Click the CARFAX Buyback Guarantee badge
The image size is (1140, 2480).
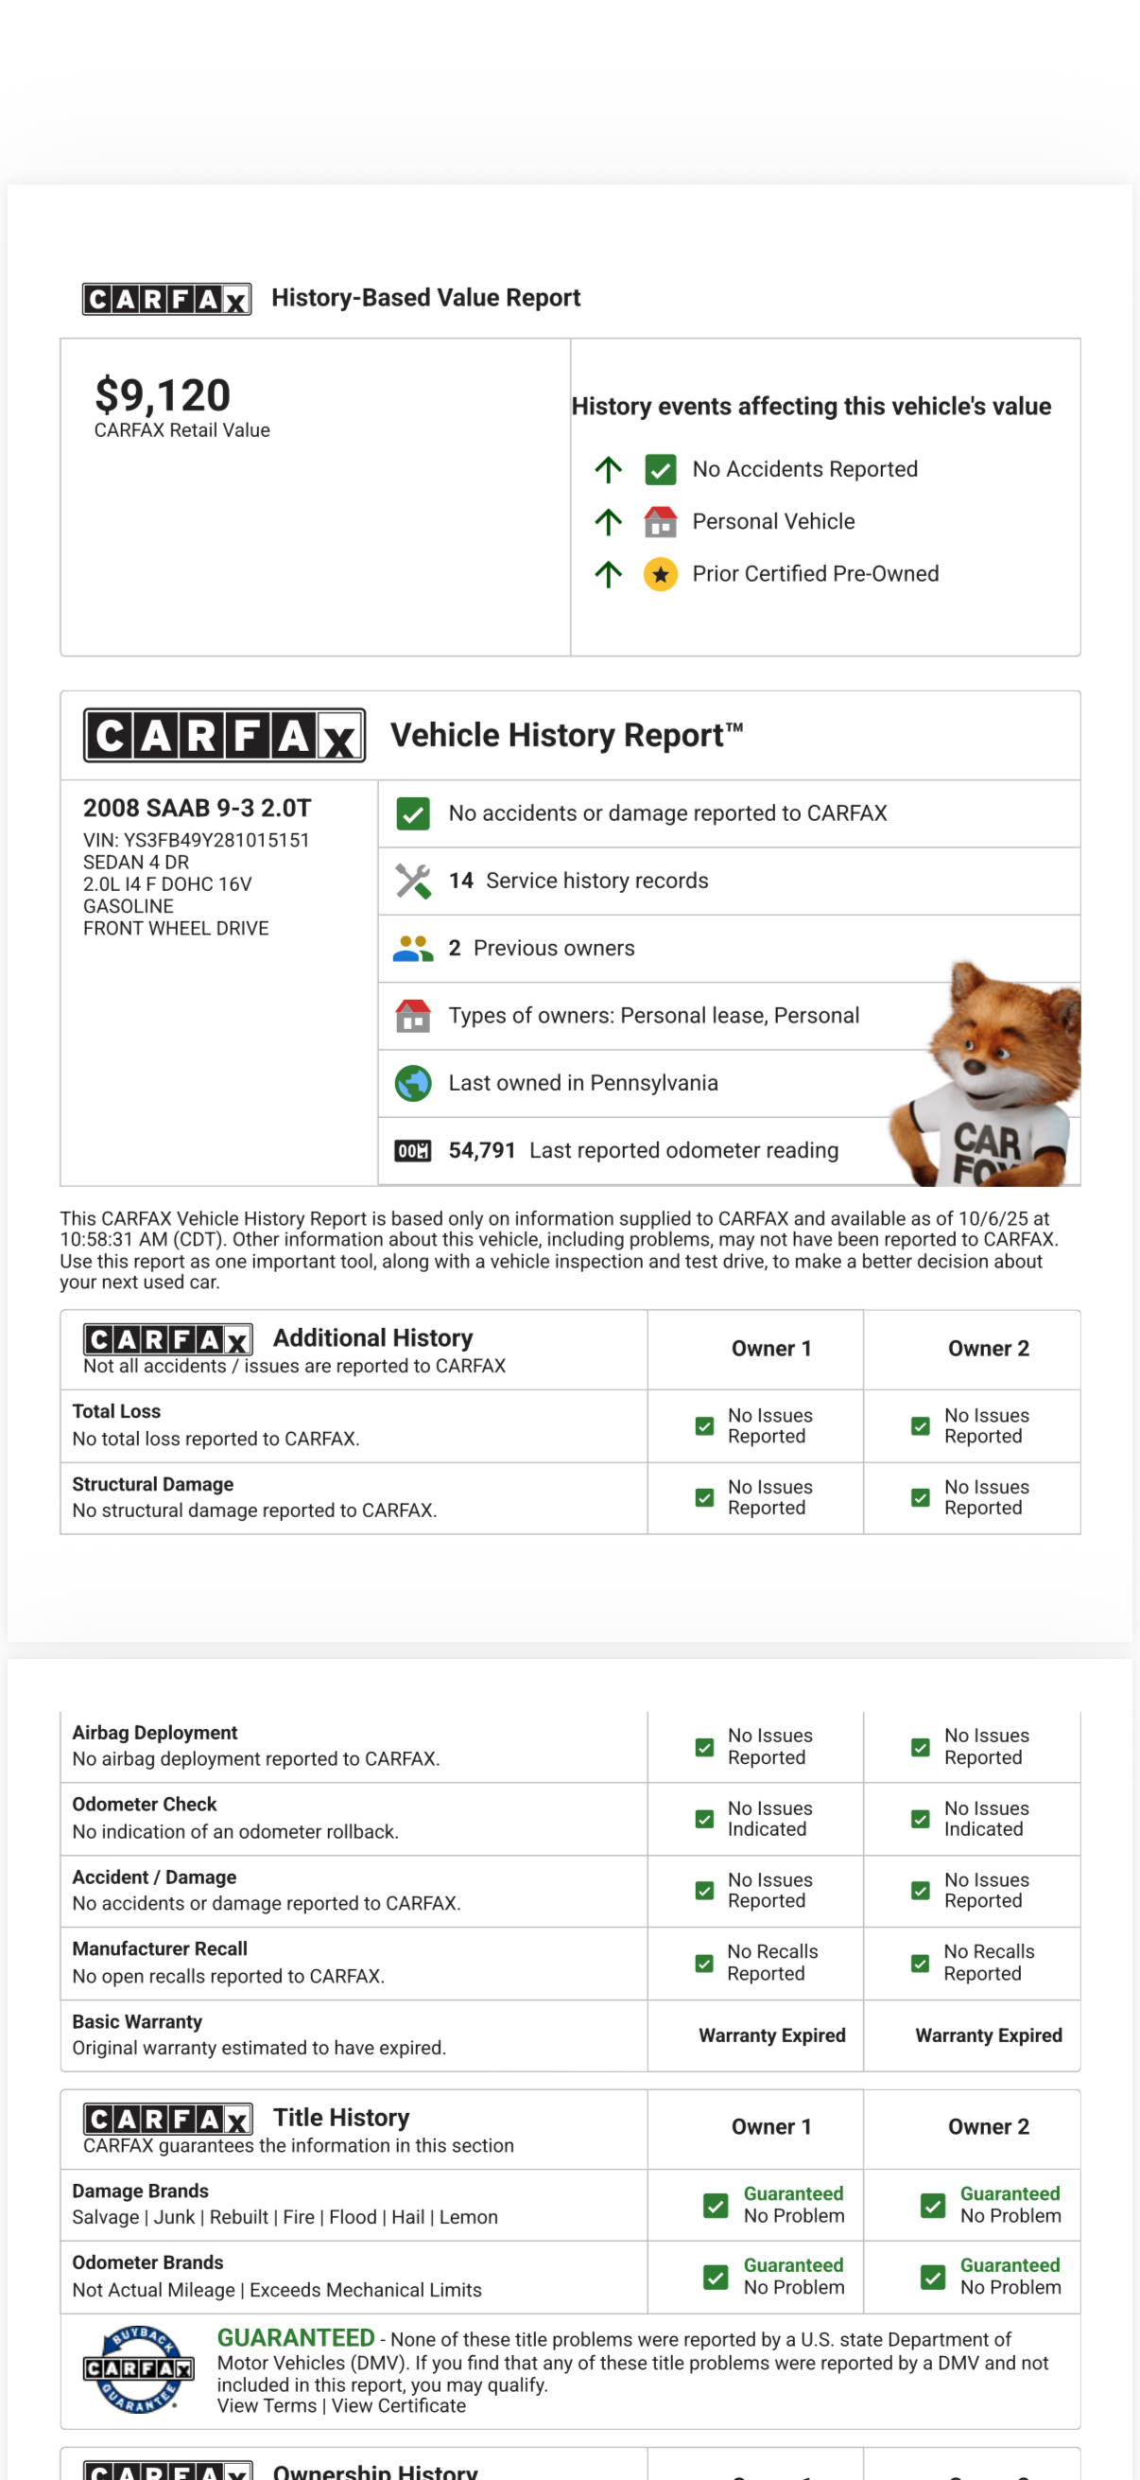tap(139, 2368)
